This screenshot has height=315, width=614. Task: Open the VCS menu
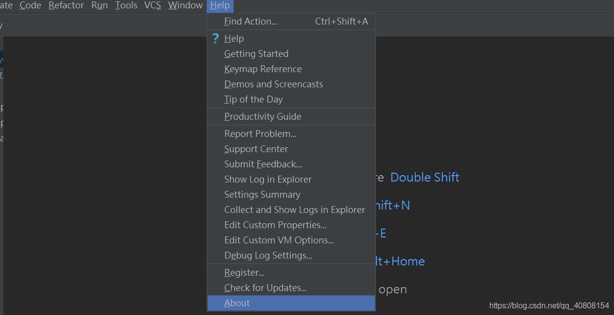click(x=152, y=6)
